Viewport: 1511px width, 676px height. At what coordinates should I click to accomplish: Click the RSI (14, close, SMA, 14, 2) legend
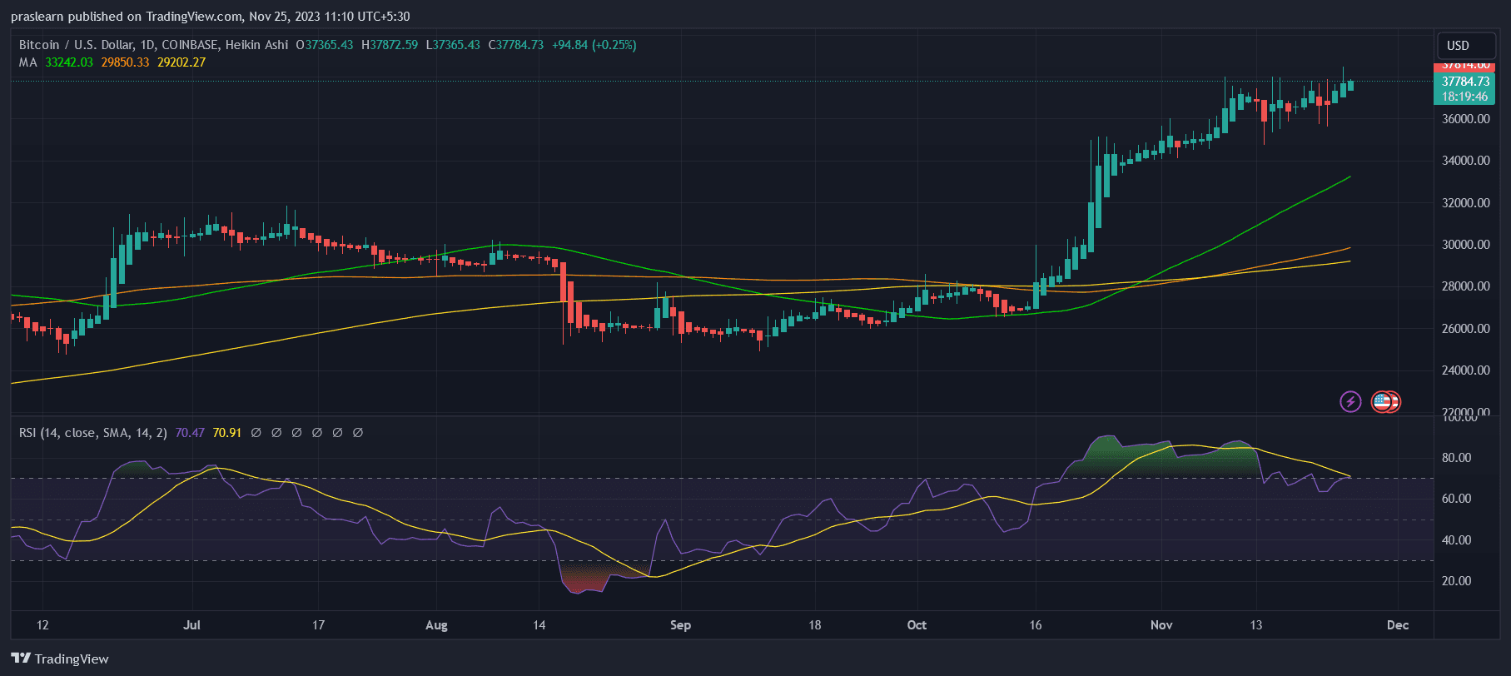click(92, 433)
